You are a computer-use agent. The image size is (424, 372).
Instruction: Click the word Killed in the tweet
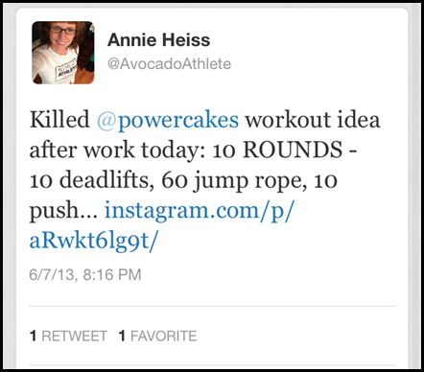point(59,120)
